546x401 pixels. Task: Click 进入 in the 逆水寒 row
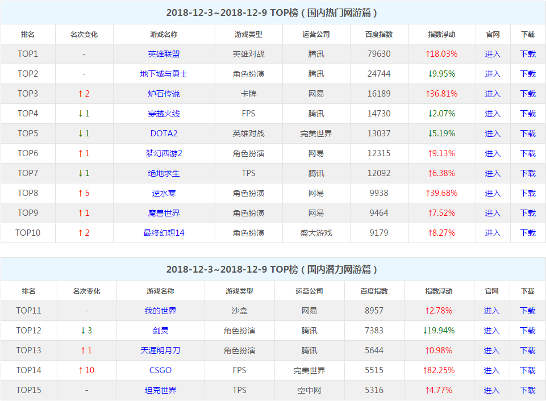[493, 193]
